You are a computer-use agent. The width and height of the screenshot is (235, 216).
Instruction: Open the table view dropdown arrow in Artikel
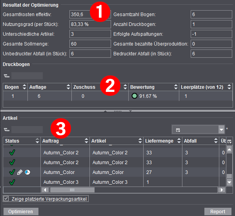click(x=222, y=130)
